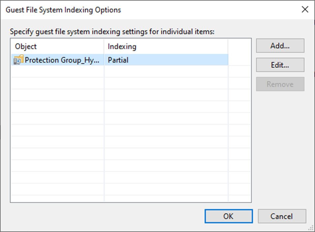Confirm settings with OK
This screenshot has height=232, width=315.
click(229, 216)
